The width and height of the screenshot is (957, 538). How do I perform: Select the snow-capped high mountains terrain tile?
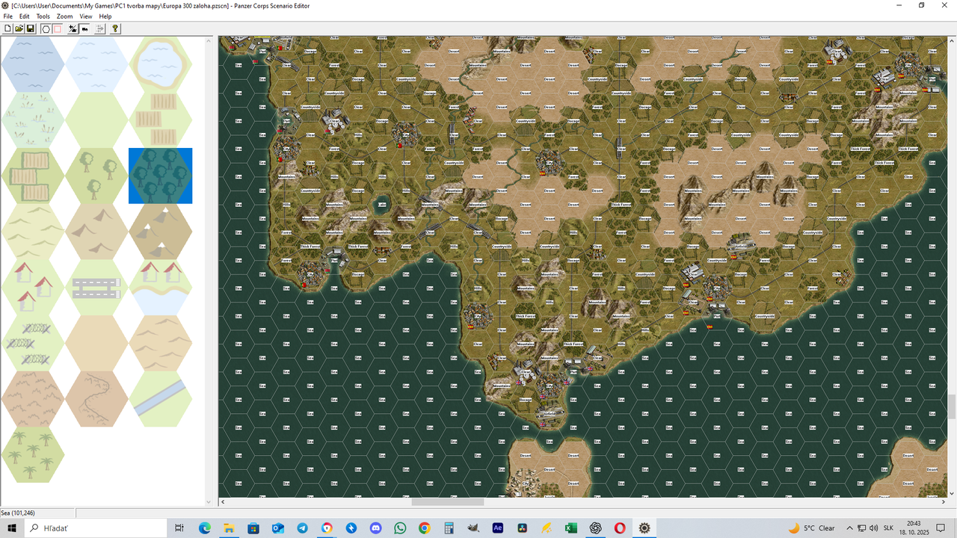tap(161, 232)
